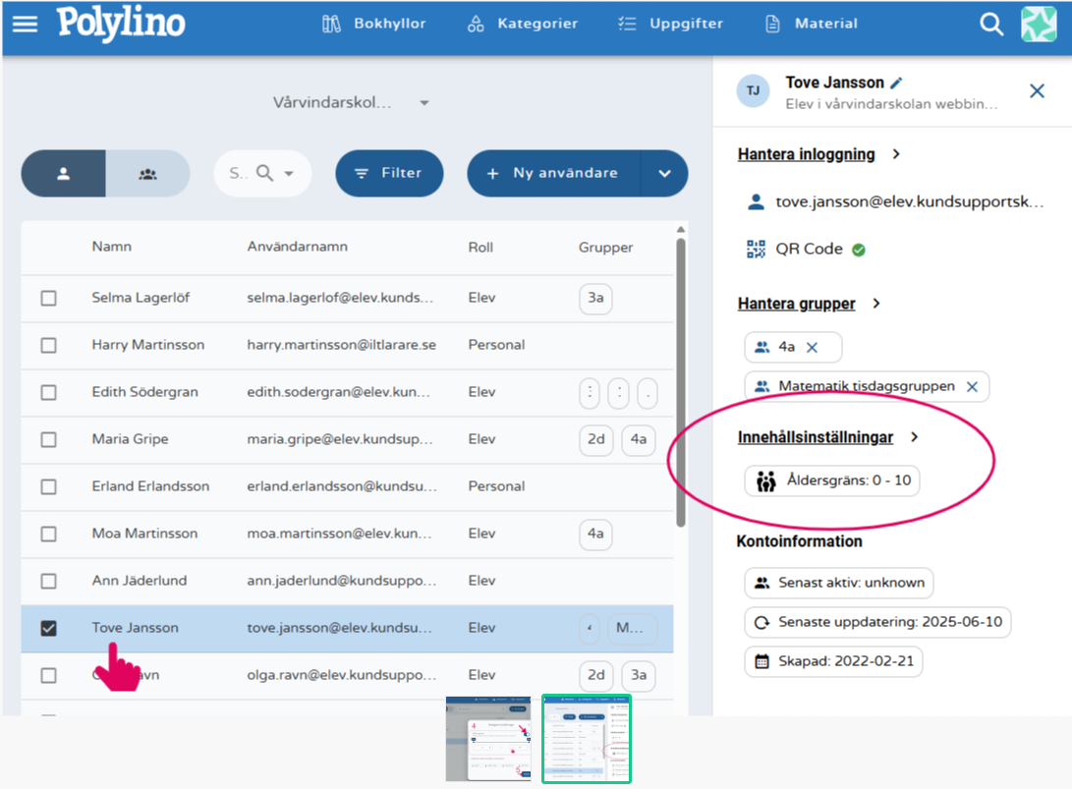Click the QR Code icon
Screen dimensions: 1072x789
tap(756, 249)
